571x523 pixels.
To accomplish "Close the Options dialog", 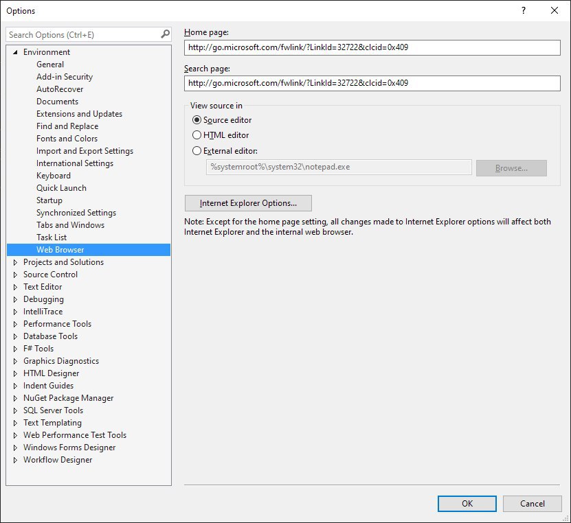I will coord(555,10).
